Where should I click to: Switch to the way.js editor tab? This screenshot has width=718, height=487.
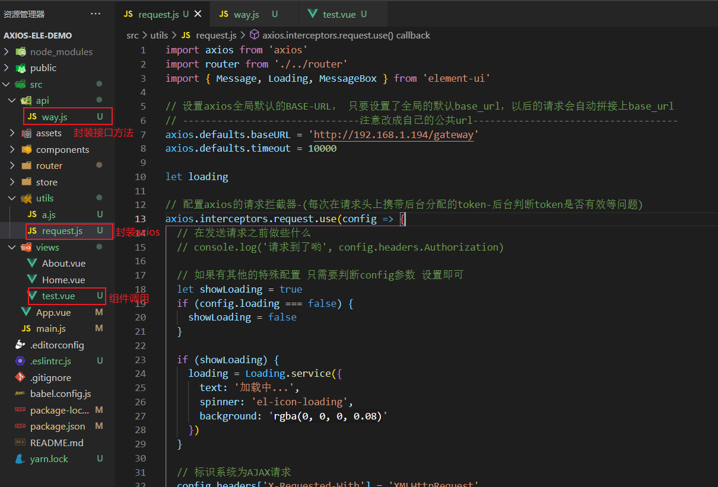tap(253, 14)
